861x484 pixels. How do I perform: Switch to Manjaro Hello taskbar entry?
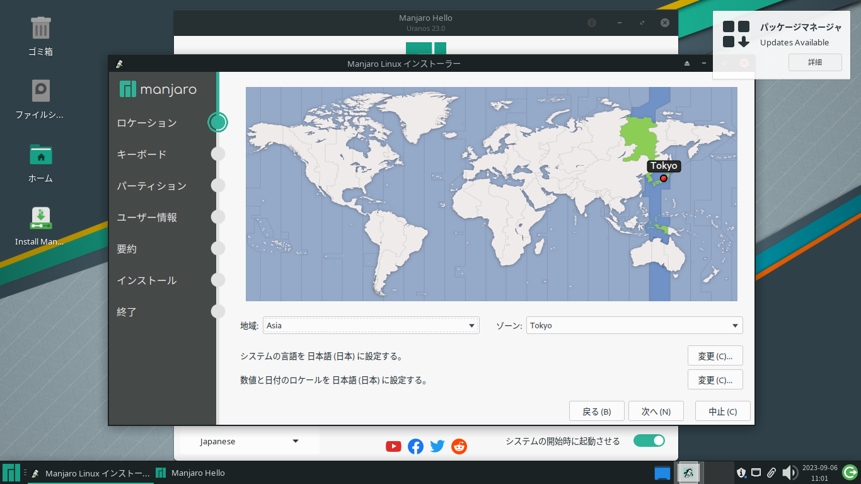191,473
